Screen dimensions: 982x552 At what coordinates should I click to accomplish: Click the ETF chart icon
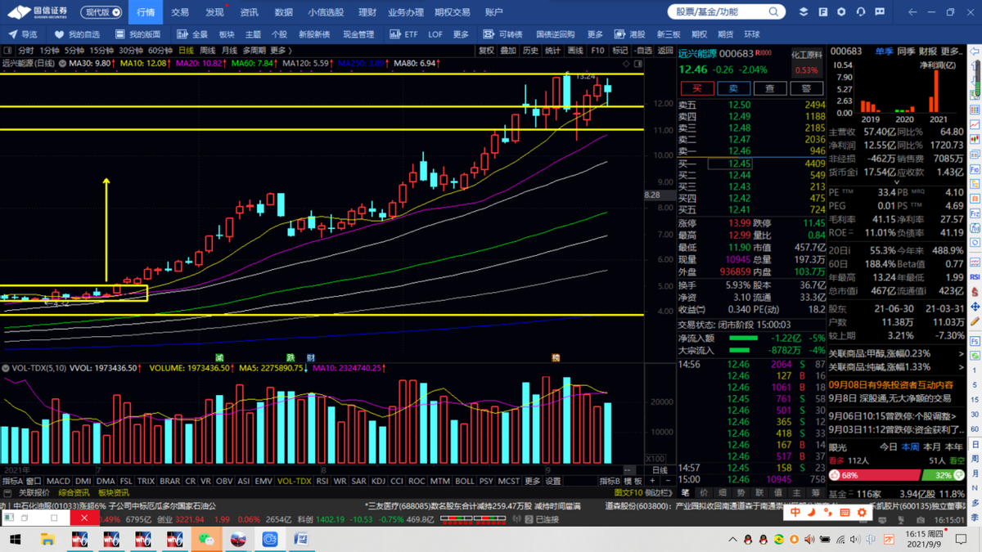tap(395, 34)
